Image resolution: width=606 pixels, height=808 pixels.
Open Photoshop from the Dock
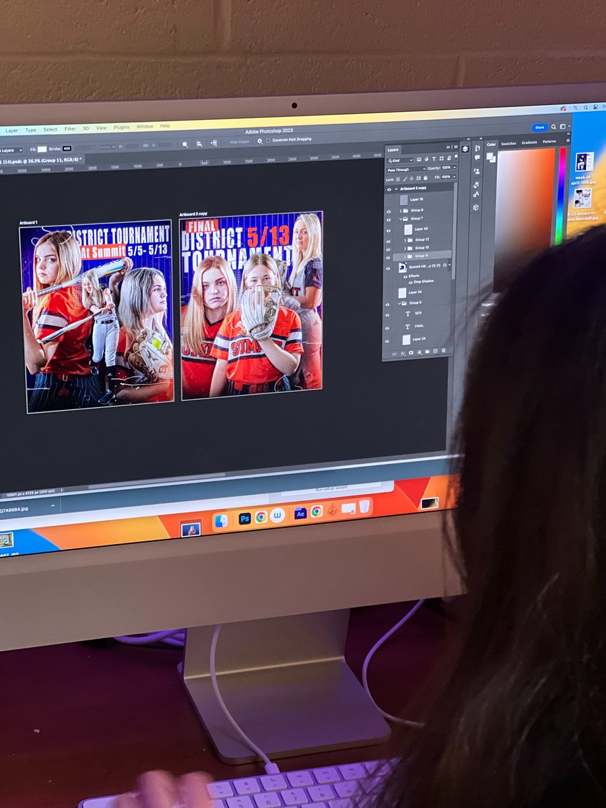coord(245,518)
